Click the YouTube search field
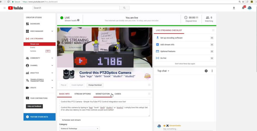The height and width of the screenshot is (131, 257). pos(76,8)
